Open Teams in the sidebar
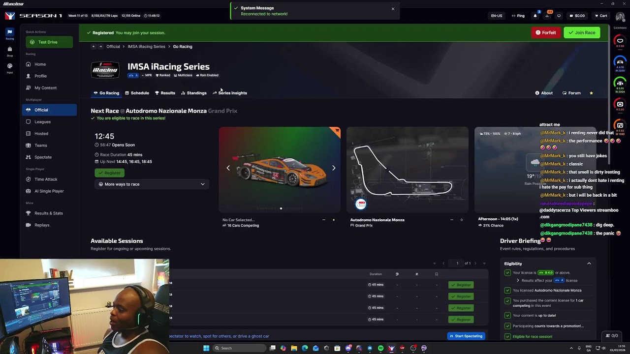 point(41,146)
